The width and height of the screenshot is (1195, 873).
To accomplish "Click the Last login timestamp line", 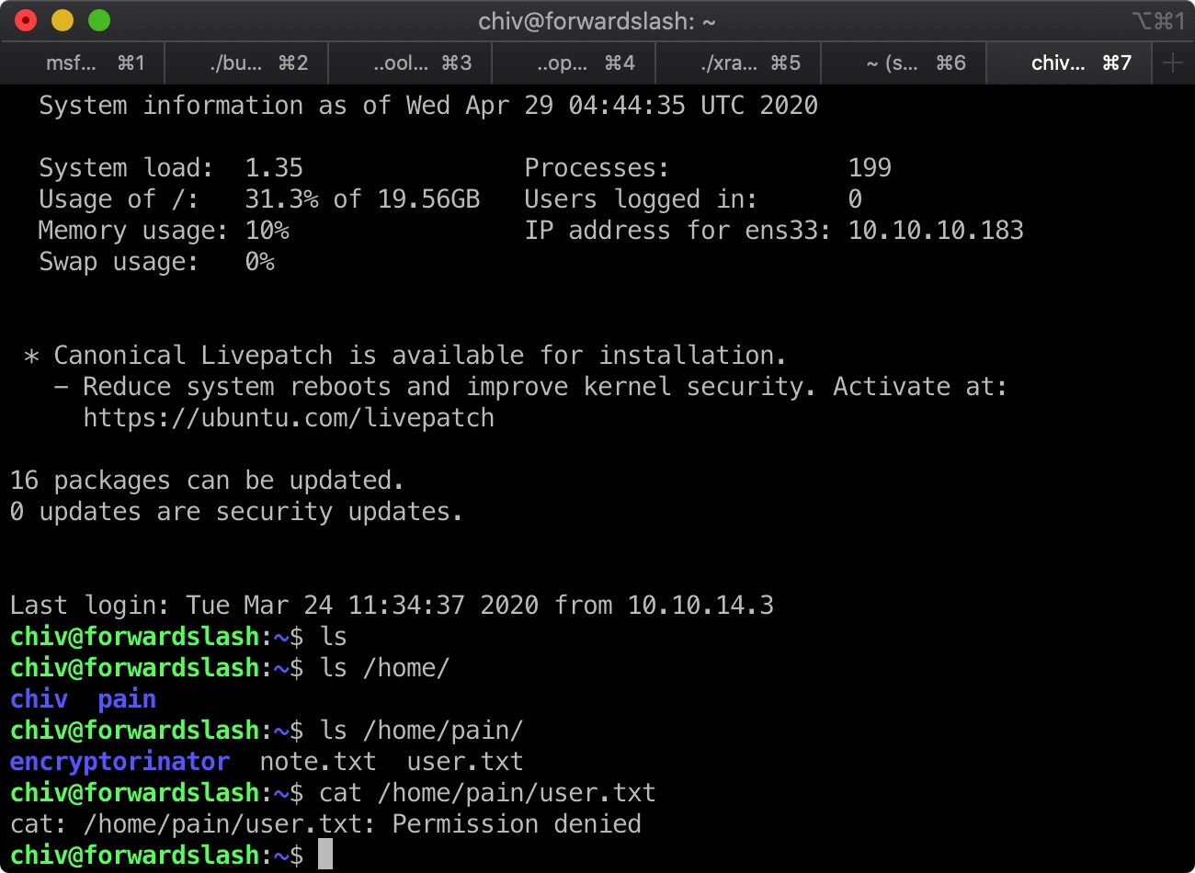I will tap(392, 606).
